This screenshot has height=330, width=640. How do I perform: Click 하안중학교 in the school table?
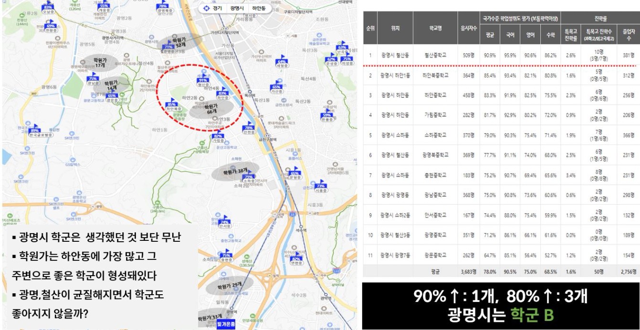tap(435, 95)
